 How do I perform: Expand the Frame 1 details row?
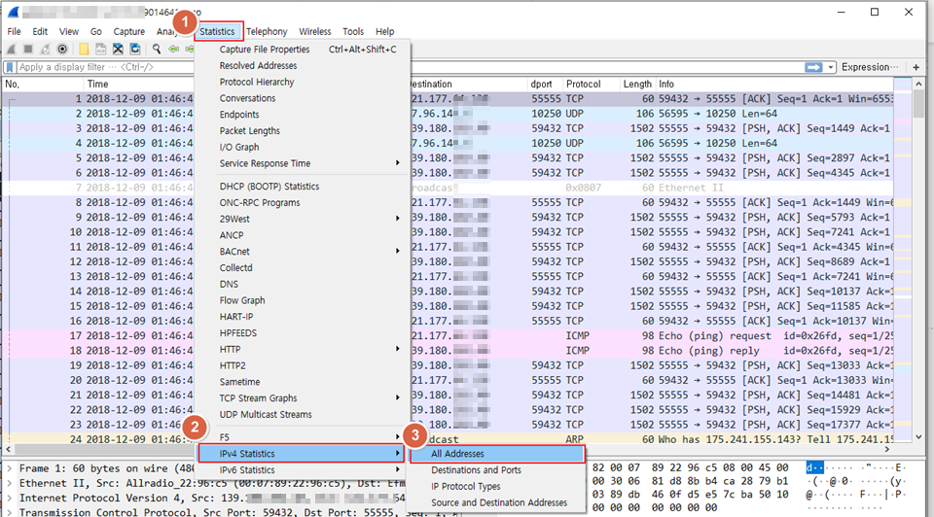pos(9,468)
